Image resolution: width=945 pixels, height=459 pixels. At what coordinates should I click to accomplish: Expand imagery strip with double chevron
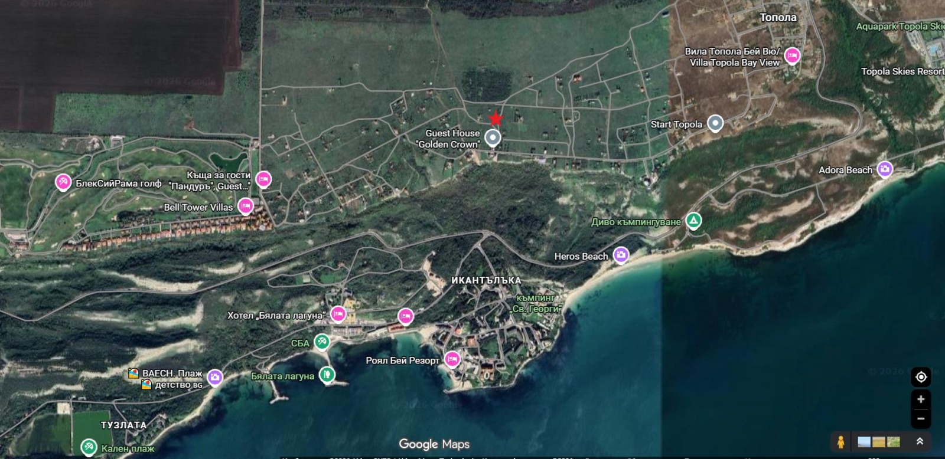coord(920,441)
